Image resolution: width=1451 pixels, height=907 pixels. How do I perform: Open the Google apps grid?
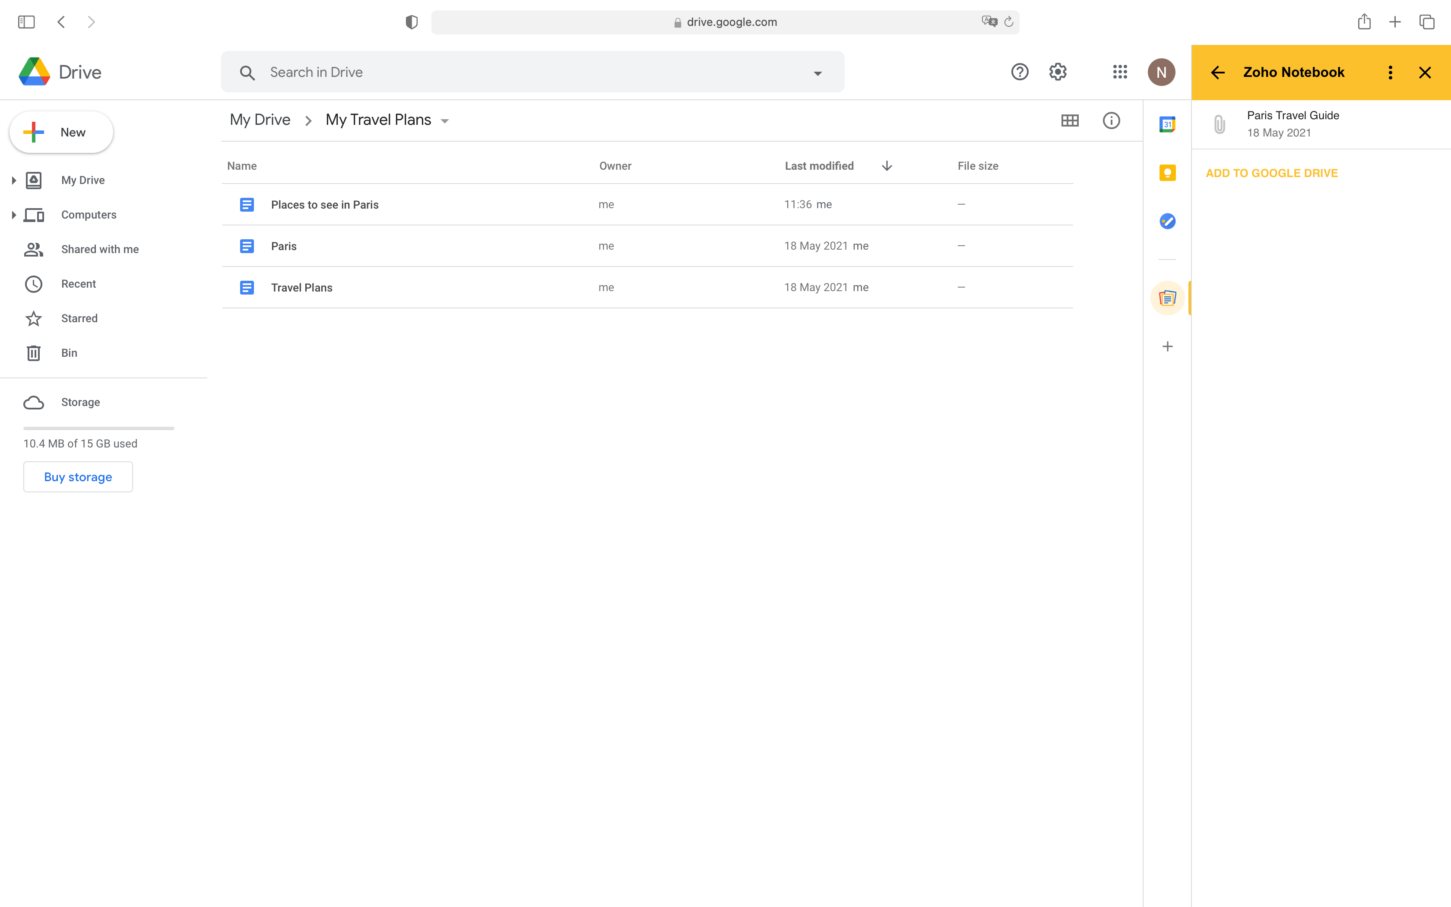(1120, 72)
